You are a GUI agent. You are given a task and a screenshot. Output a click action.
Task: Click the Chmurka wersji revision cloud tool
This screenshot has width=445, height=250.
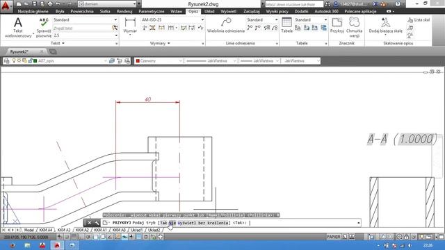click(x=354, y=28)
